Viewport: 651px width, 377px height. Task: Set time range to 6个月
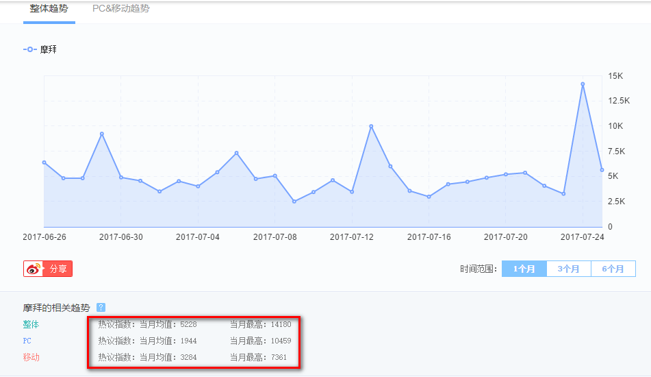point(613,269)
